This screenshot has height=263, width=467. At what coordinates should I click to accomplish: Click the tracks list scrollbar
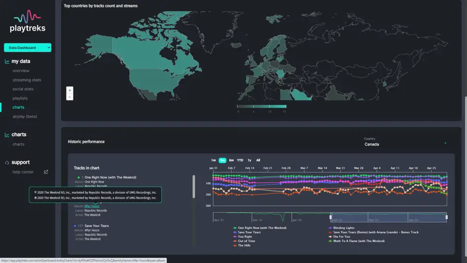coord(194,187)
